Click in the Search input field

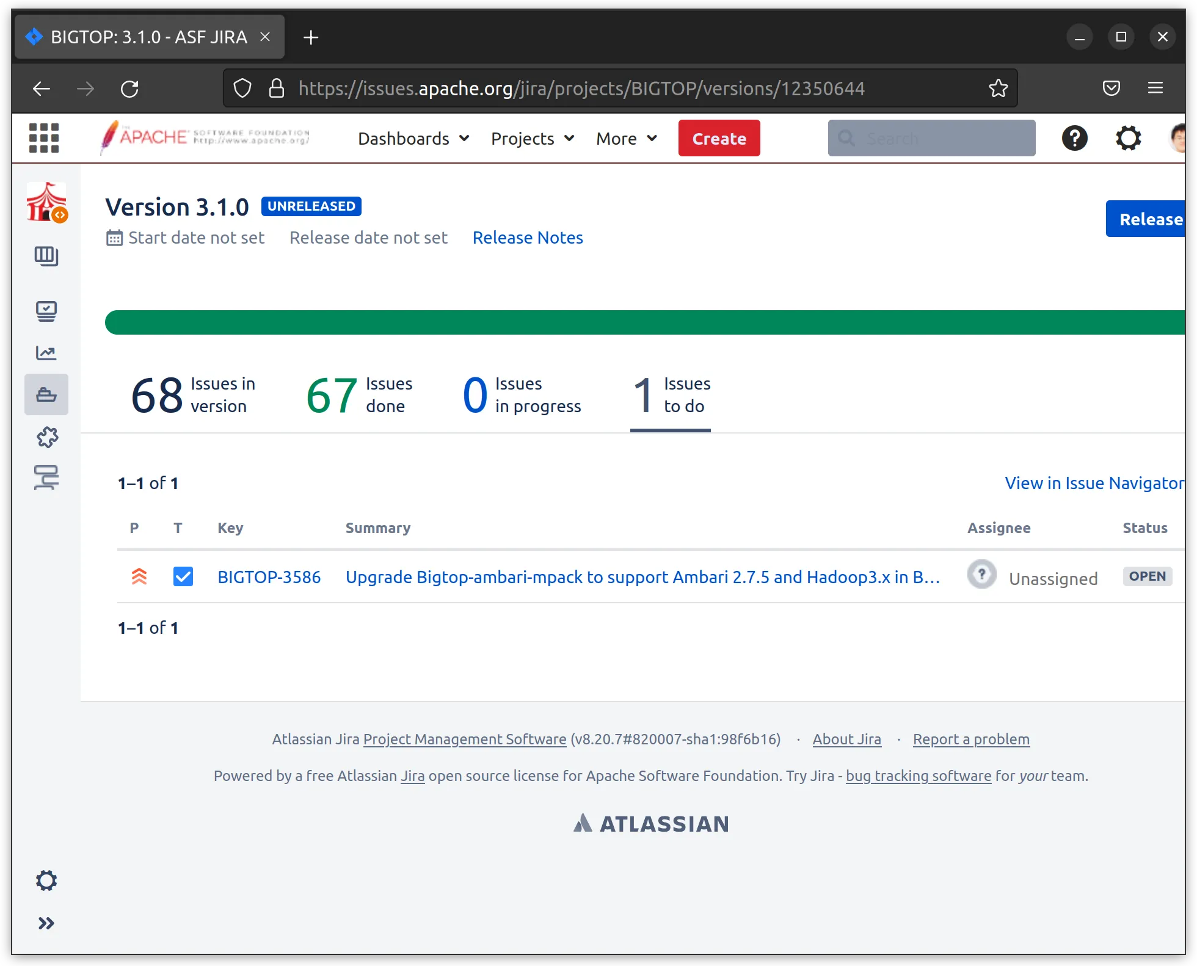click(941, 139)
